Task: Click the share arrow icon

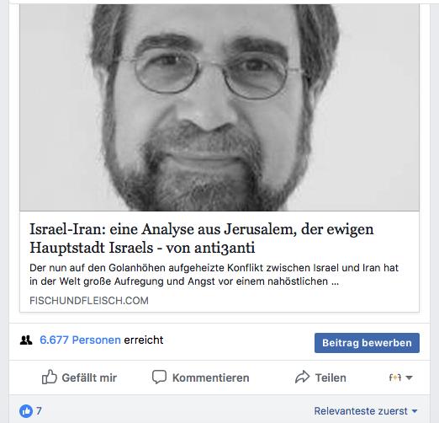Action: (302, 377)
